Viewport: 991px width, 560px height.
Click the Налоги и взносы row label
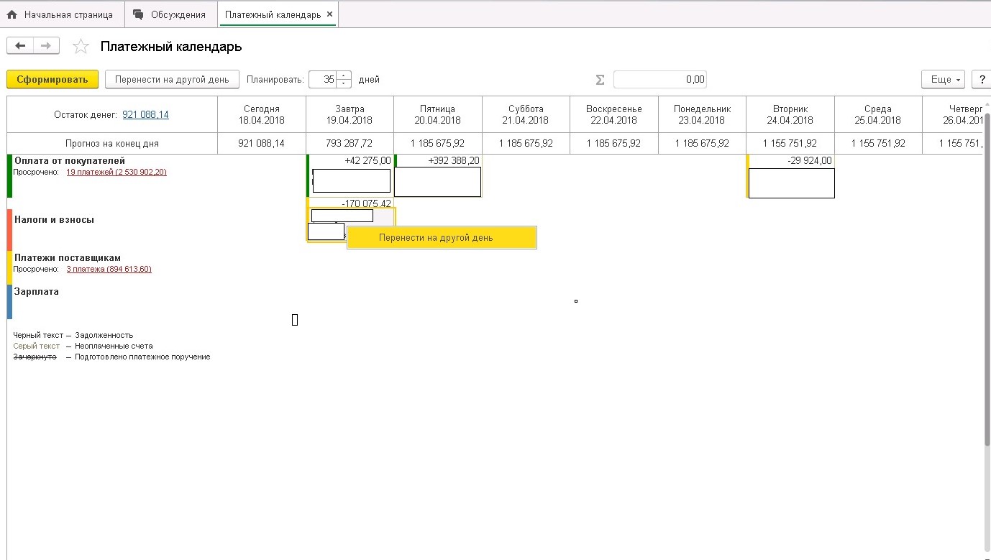(x=54, y=220)
